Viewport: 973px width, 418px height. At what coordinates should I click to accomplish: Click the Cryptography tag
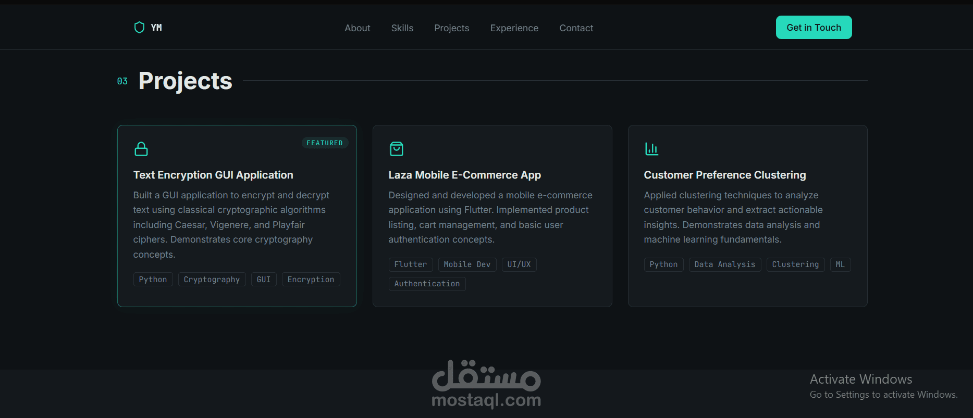212,280
